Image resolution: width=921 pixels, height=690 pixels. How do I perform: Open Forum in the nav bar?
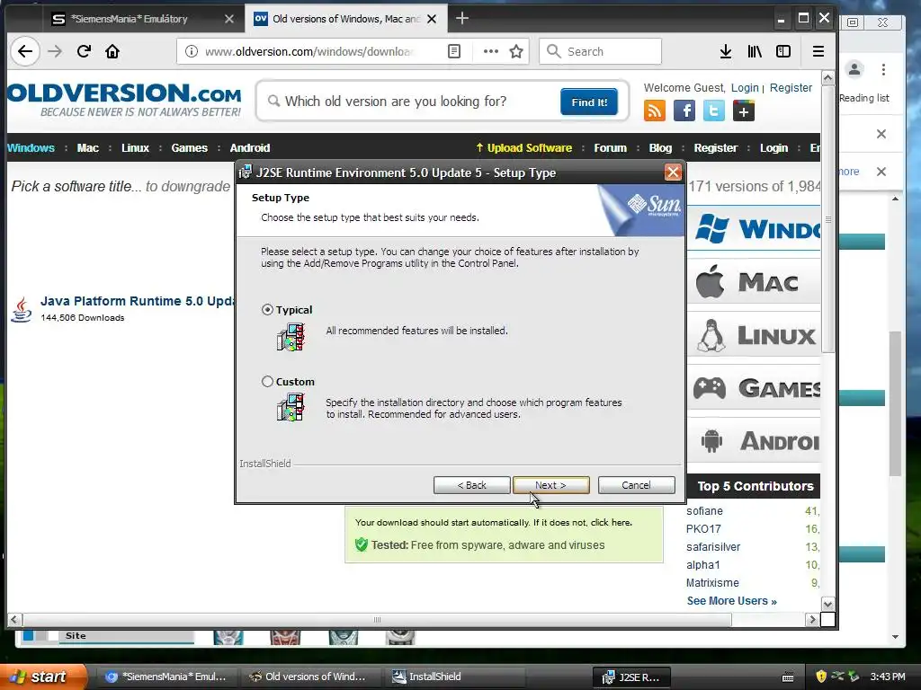[610, 148]
